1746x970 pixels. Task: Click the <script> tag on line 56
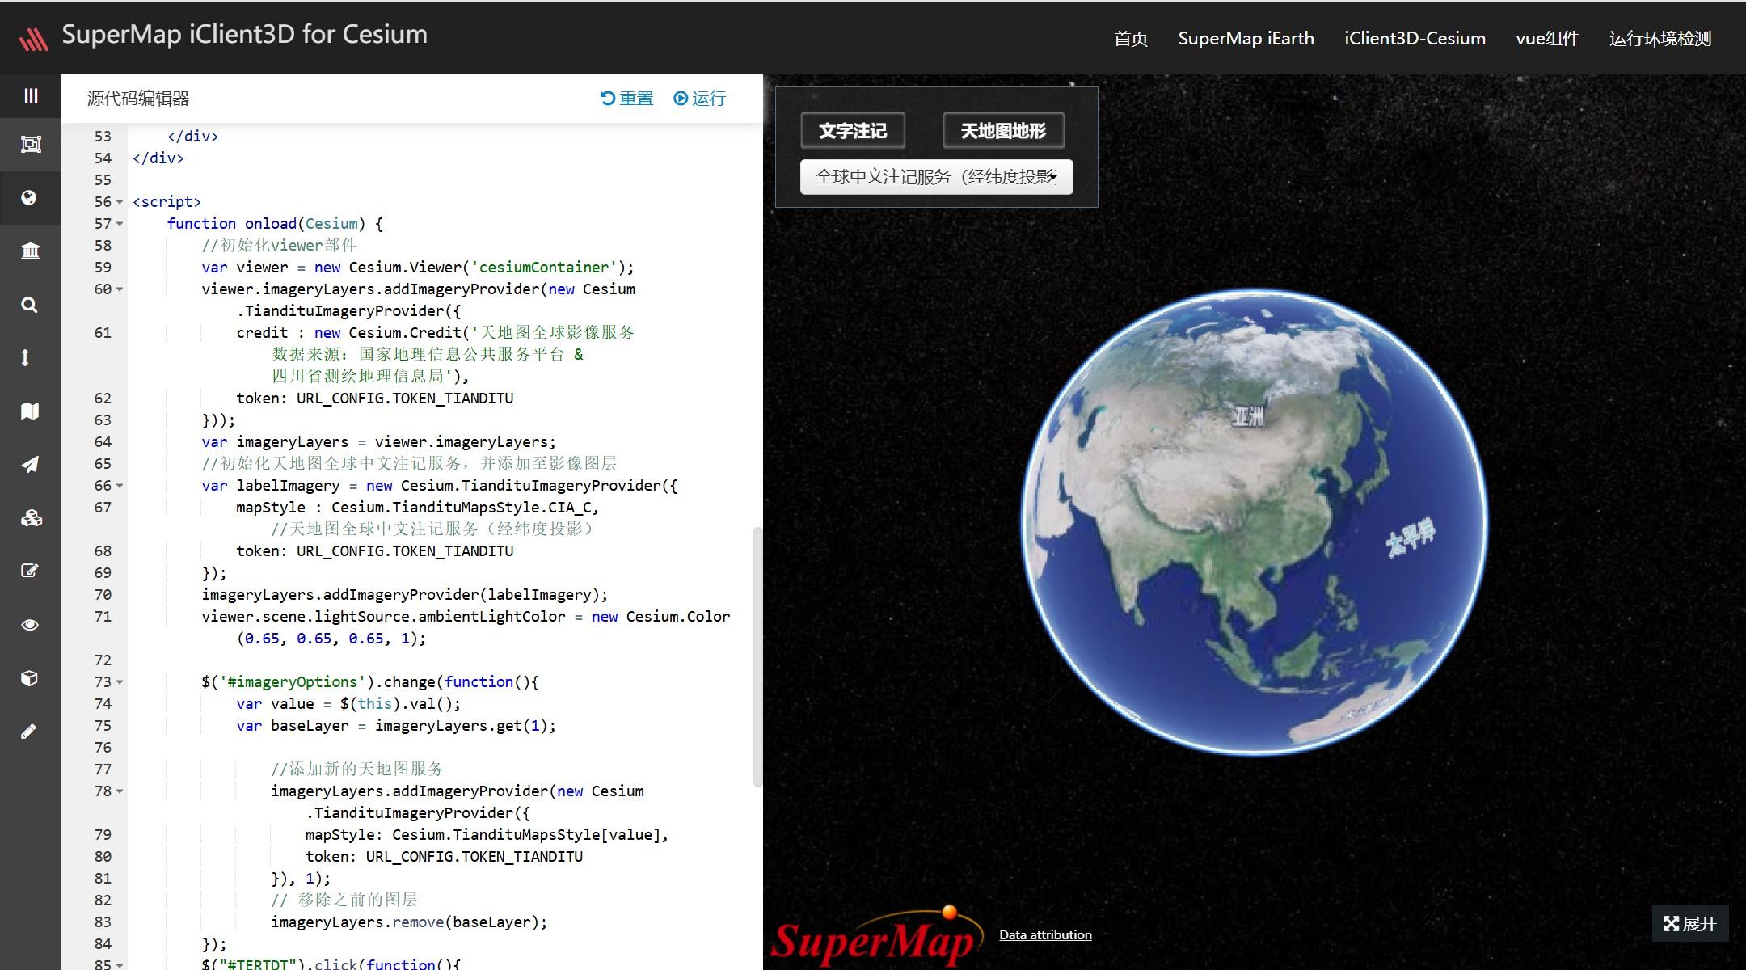coord(167,202)
